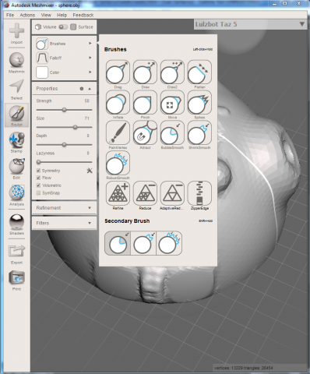This screenshot has width=310, height=374.
Task: Open the View menu
Action: [x=46, y=15]
